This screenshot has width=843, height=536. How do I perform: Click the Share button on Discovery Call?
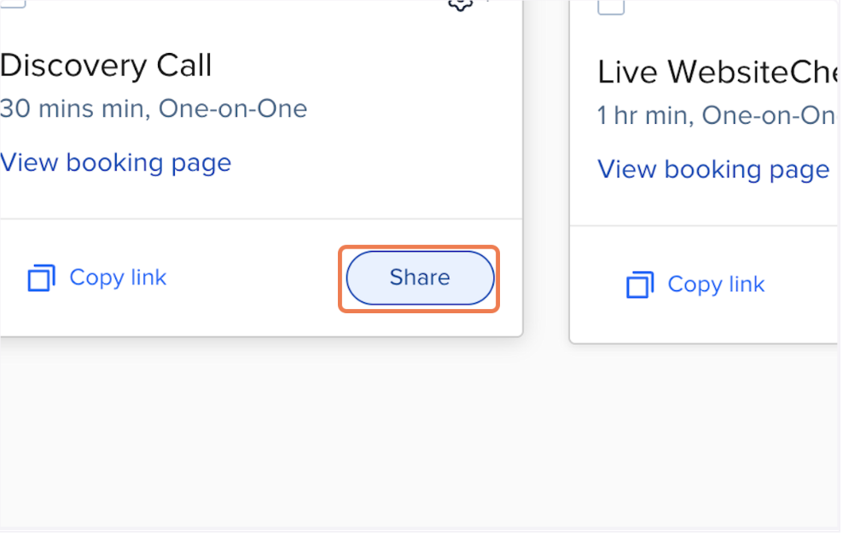pyautogui.click(x=420, y=278)
